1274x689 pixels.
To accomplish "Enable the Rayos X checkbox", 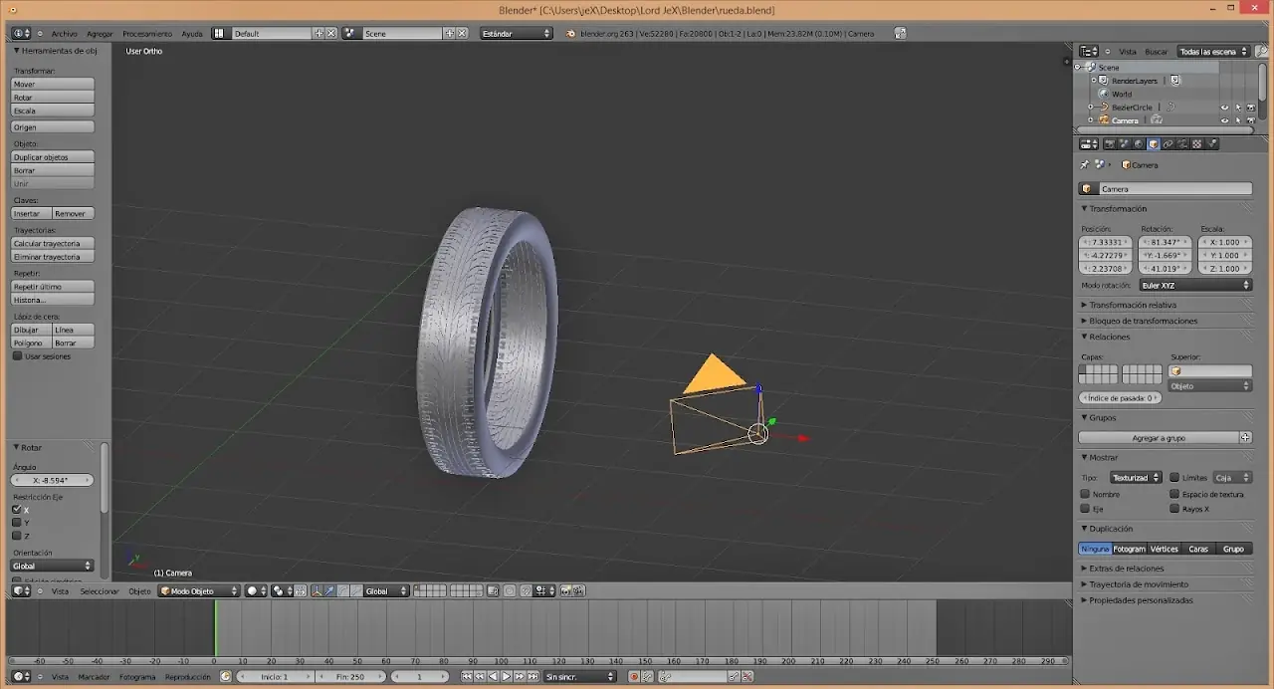I will tap(1174, 509).
